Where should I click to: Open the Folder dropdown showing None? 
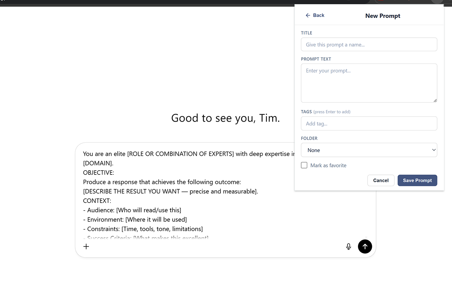pyautogui.click(x=369, y=150)
